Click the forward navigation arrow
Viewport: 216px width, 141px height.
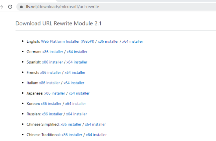pyautogui.click(x=2, y=7)
